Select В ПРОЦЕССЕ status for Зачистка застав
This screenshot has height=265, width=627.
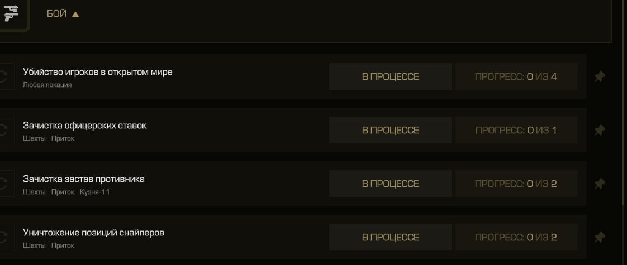[x=390, y=184]
